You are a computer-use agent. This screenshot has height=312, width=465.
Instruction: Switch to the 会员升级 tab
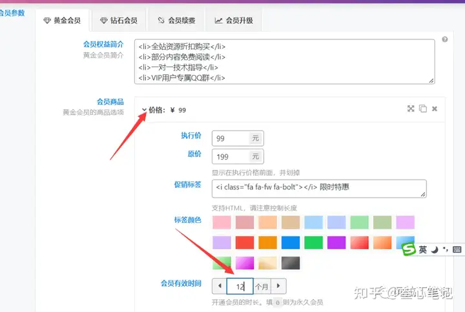[234, 21]
